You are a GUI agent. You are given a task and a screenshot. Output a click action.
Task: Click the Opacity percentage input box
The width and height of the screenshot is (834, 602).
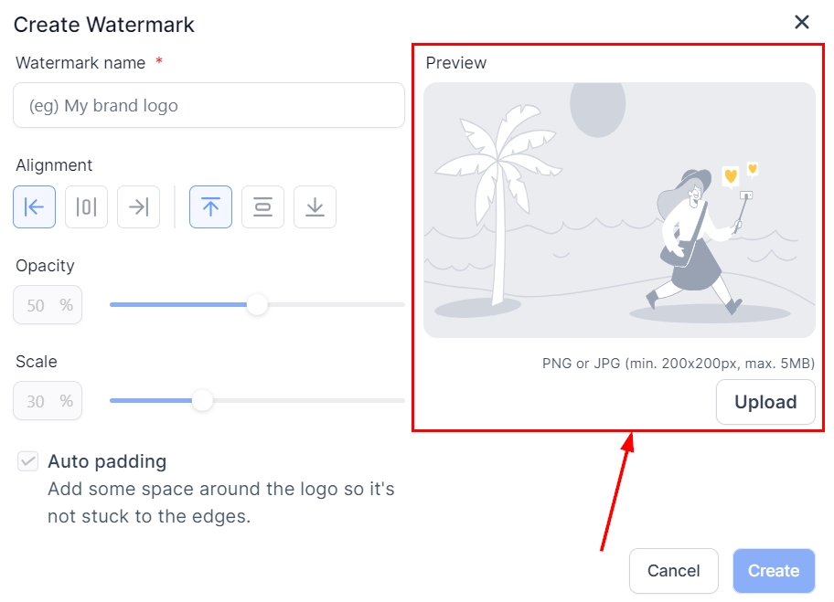tap(48, 305)
